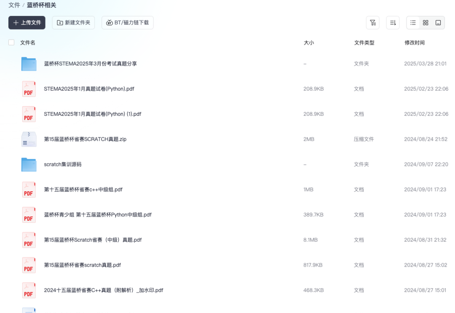
Task: Open file name 蓝桥杯STEMA2025年3月份考试真题分享
Action: tap(90, 64)
